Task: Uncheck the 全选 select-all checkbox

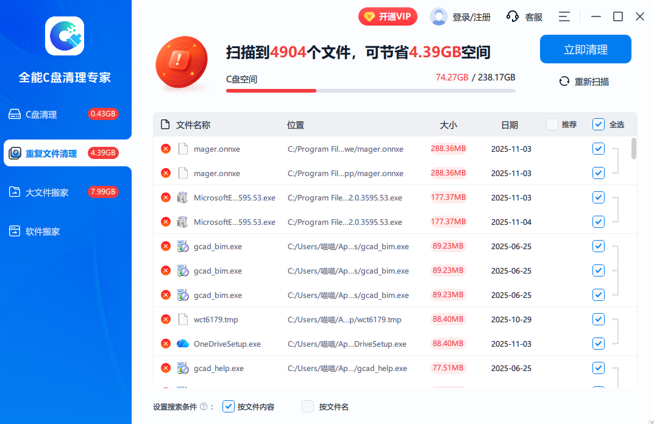Action: click(x=598, y=124)
